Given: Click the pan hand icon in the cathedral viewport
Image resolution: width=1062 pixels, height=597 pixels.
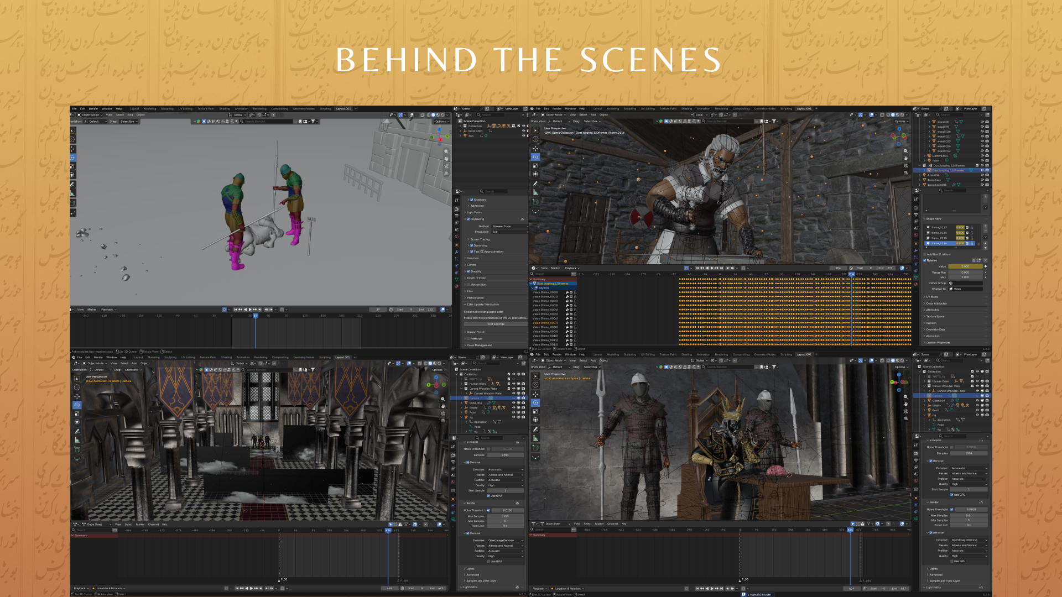Looking at the screenshot, I should (442, 406).
